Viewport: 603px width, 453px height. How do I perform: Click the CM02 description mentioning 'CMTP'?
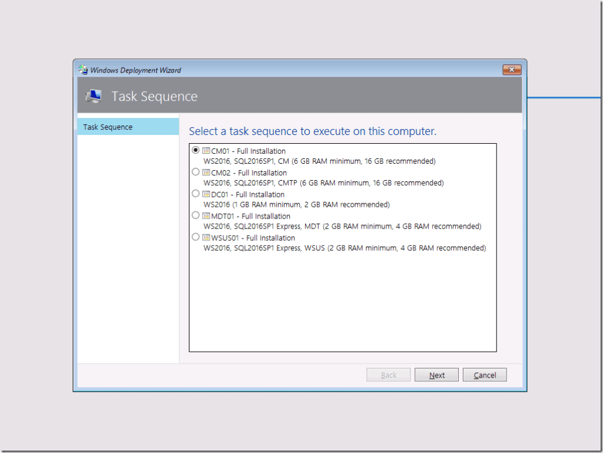tap(323, 183)
